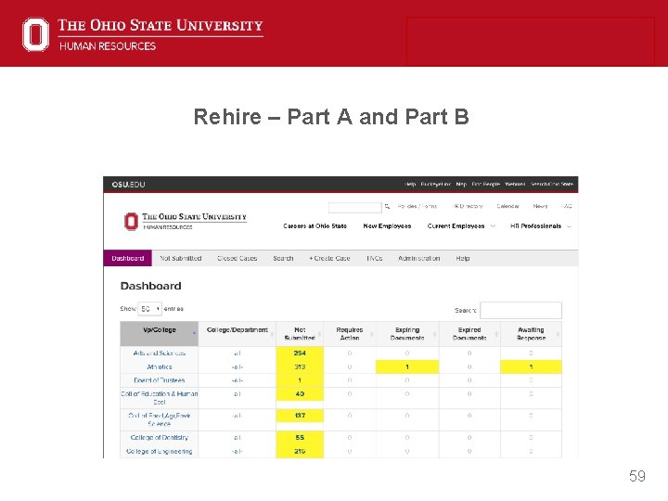This screenshot has width=668, height=501.
Task: Click the Dashboard page heading
Action: tap(151, 286)
